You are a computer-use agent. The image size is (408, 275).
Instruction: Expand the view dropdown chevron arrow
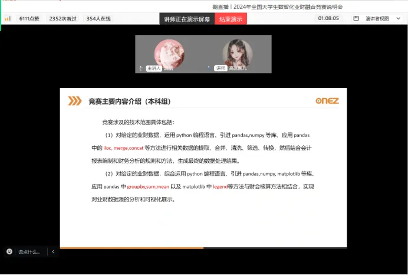(398, 18)
